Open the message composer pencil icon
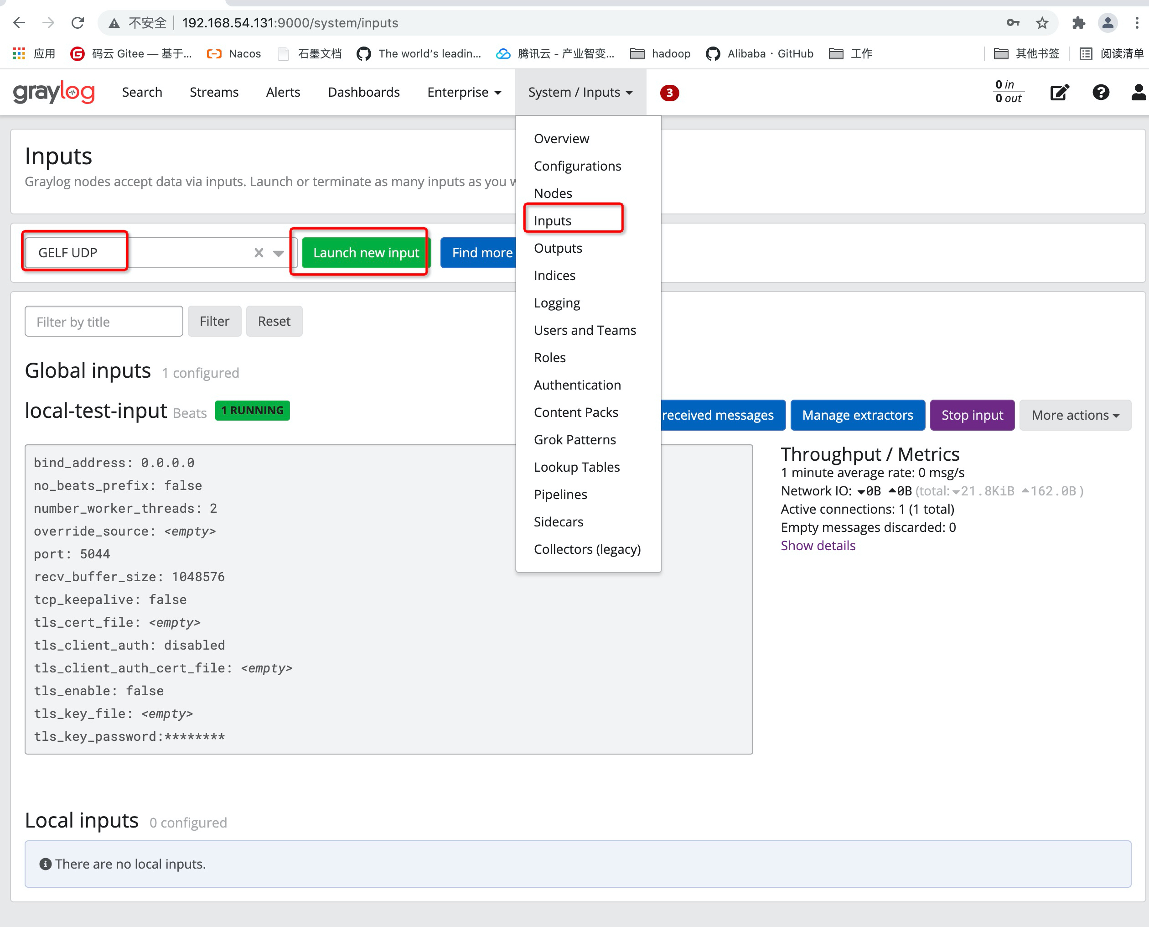1149x927 pixels. [x=1059, y=92]
